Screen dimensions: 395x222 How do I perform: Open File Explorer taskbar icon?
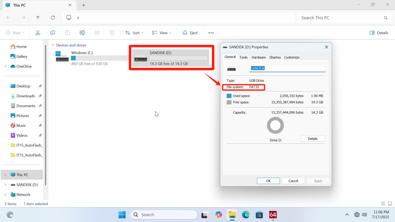tap(232, 215)
